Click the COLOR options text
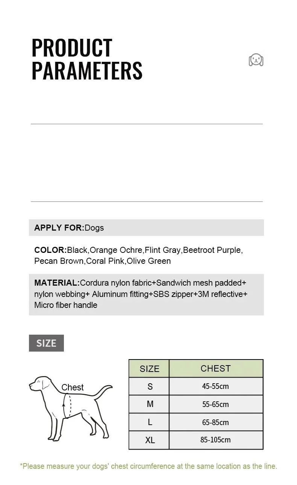Image resolution: width=297 pixels, height=485 pixels. click(138, 256)
